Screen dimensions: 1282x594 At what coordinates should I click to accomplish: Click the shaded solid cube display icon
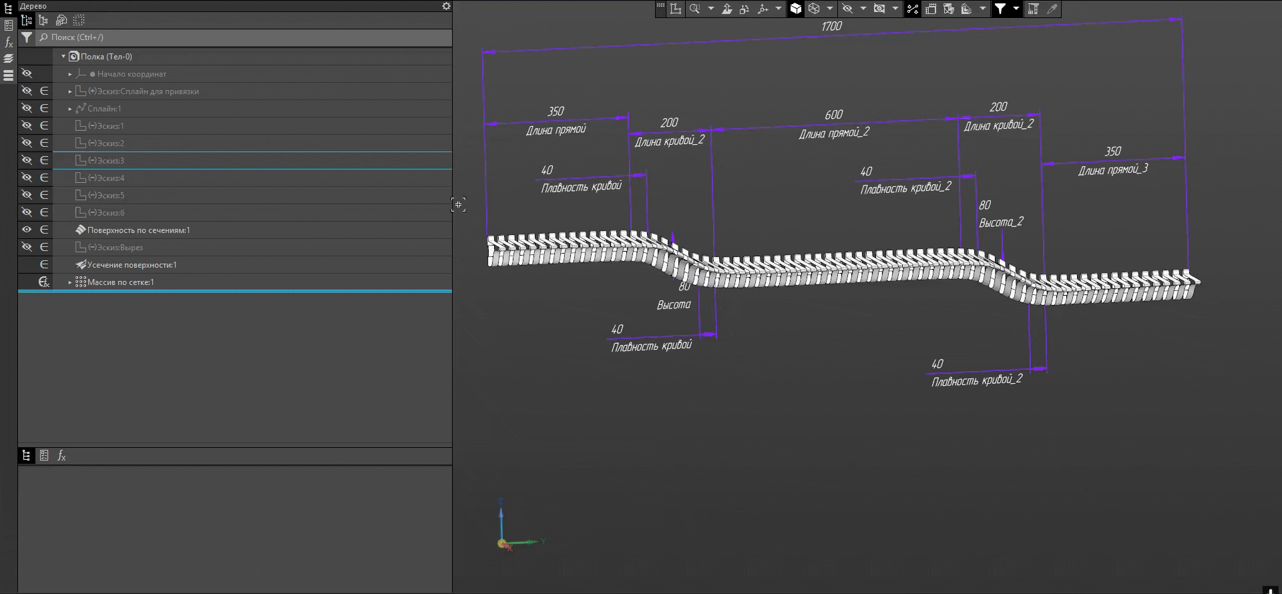[796, 9]
